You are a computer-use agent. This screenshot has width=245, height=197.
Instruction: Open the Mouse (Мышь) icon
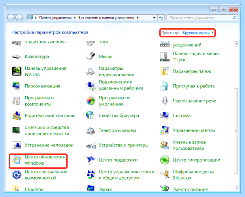[90, 56]
